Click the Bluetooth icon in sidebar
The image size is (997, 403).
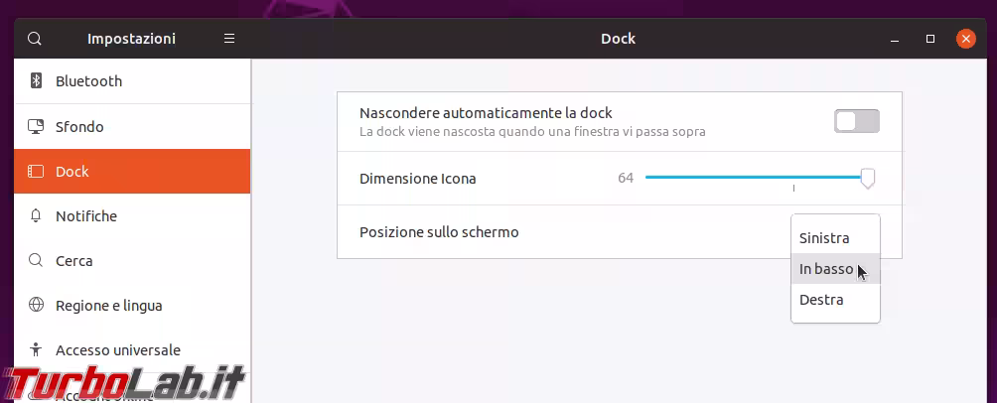pyautogui.click(x=36, y=81)
